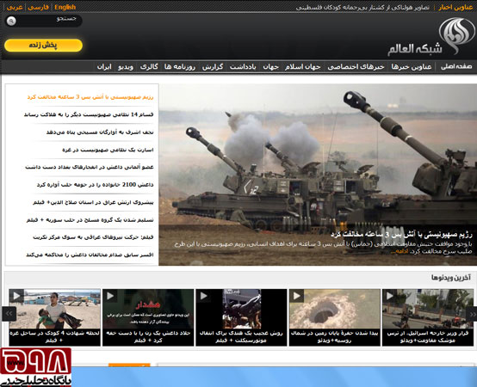Open headline about Qassam killing 14 soldiers
Viewport: 477px width, 387px height.
89,114
